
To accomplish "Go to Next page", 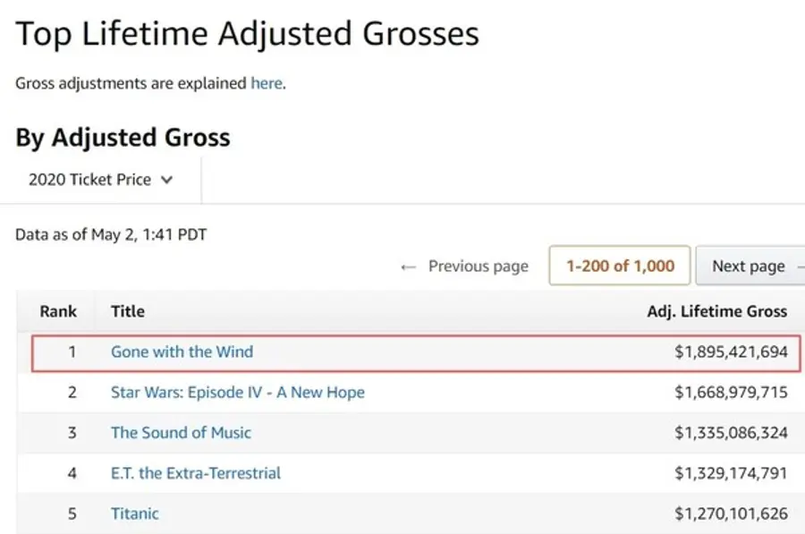I will [750, 266].
